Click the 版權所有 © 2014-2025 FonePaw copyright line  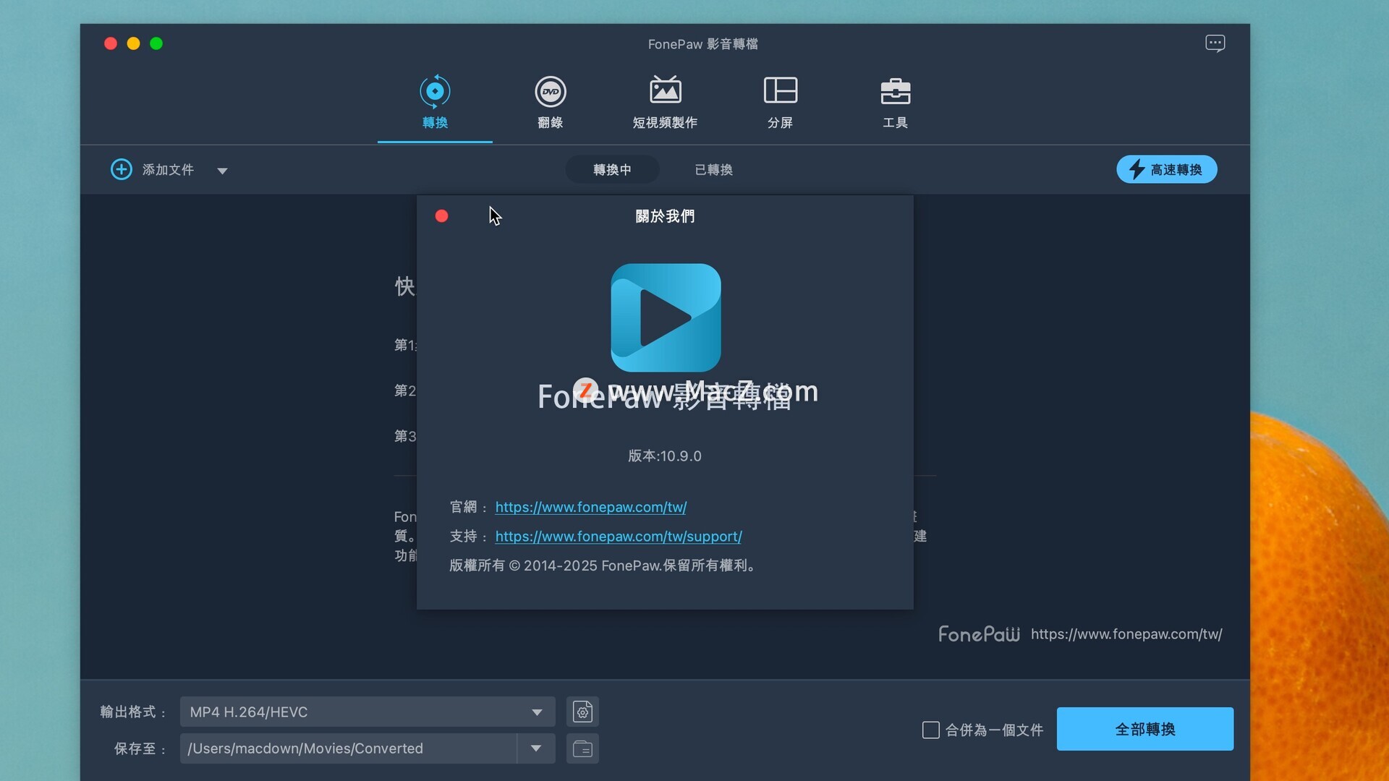point(603,565)
